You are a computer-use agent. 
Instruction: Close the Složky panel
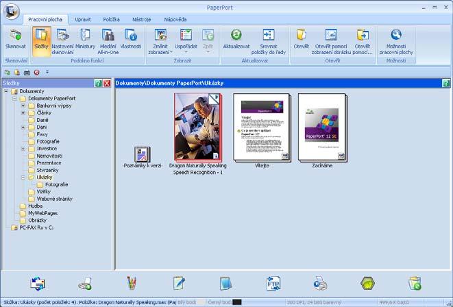click(x=107, y=84)
